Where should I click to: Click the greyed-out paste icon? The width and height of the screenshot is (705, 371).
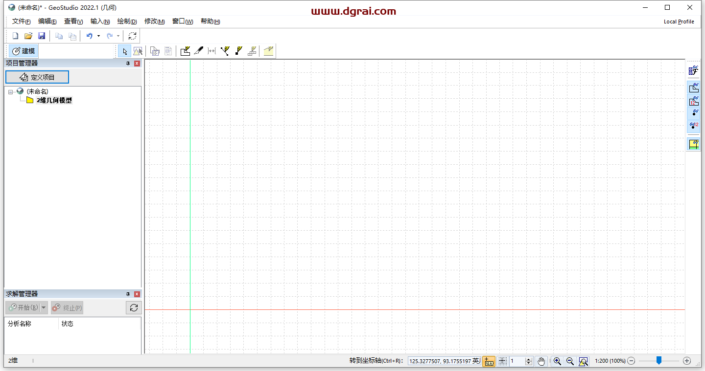point(72,36)
